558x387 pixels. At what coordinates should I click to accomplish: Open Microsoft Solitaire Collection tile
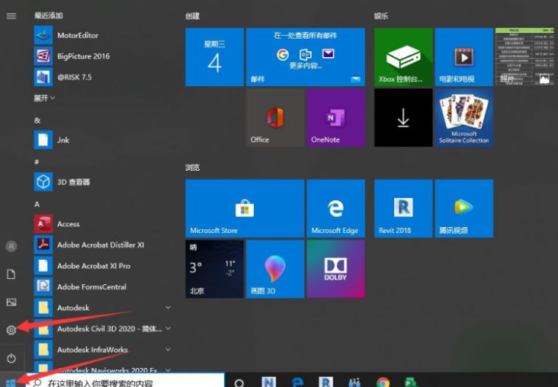(464, 117)
